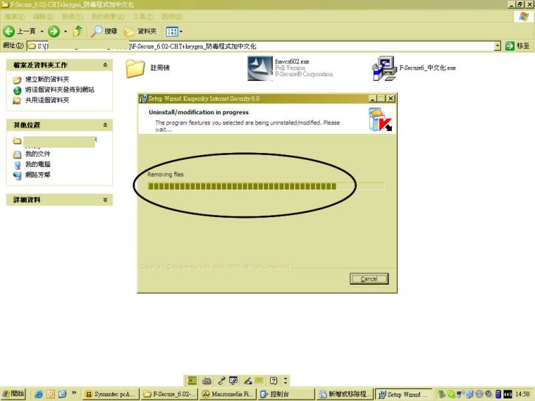Select the F-Secure6_中文化.exe file
535x401 pixels.
point(414,68)
